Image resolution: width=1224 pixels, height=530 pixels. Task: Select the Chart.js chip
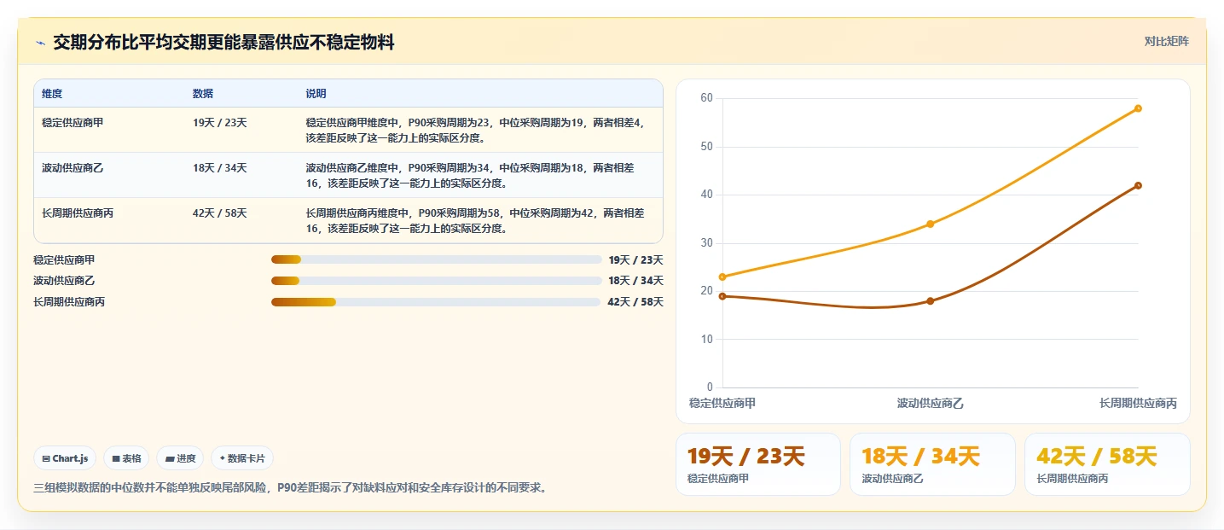click(66, 458)
